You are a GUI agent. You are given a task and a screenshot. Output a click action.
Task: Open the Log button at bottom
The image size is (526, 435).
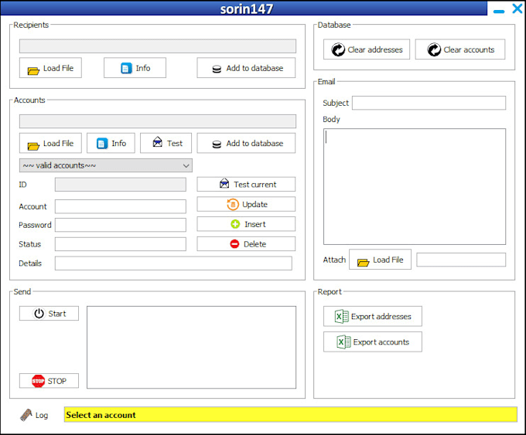coord(34,415)
